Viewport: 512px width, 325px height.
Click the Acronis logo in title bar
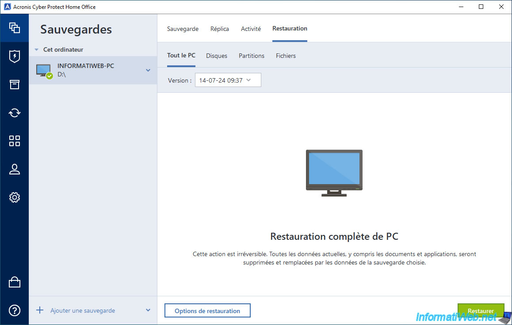pos(7,7)
